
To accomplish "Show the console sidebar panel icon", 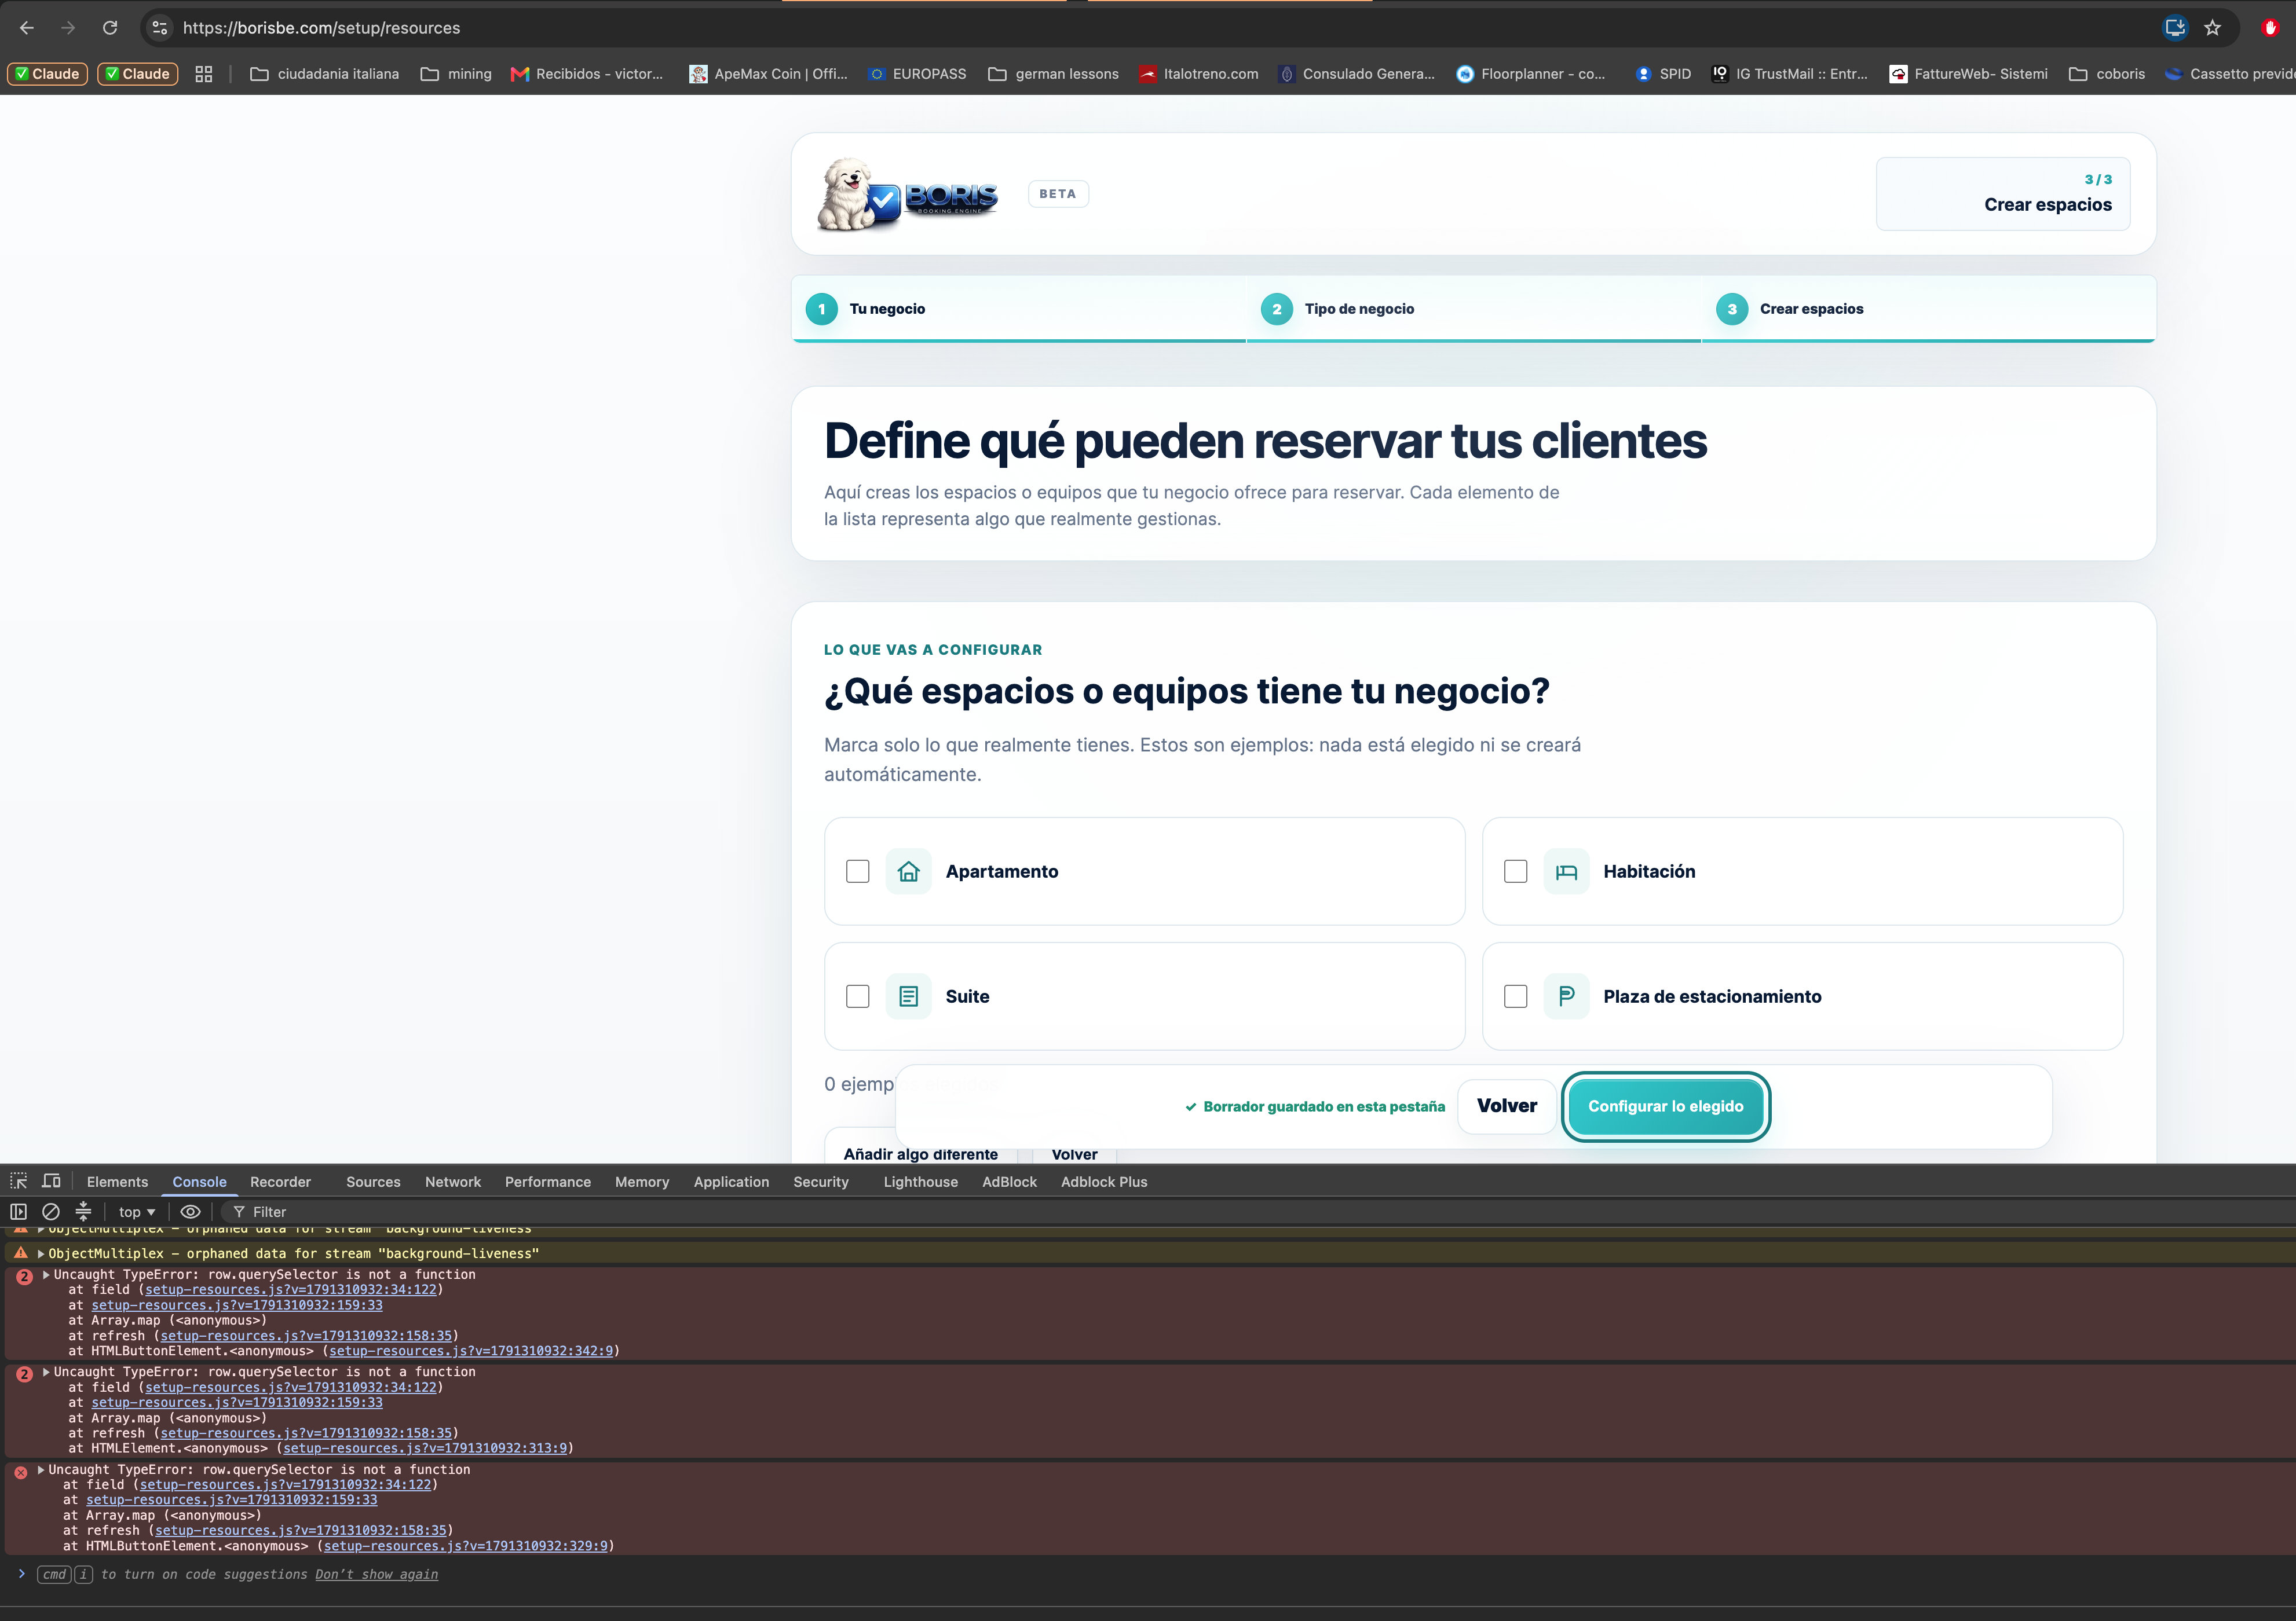I will (x=19, y=1211).
